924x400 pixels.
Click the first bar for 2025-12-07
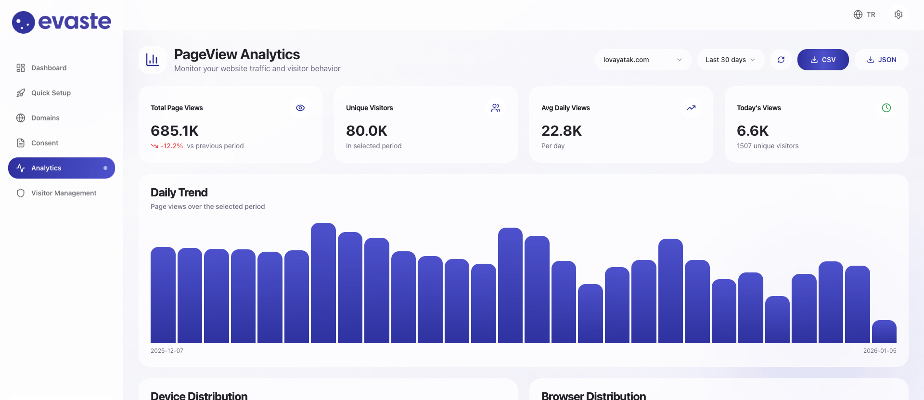tap(163, 295)
